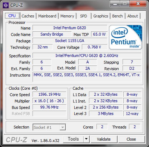149x147 pixels.
Task: Expand the Tools dropdown arrow
Action: [86, 139]
